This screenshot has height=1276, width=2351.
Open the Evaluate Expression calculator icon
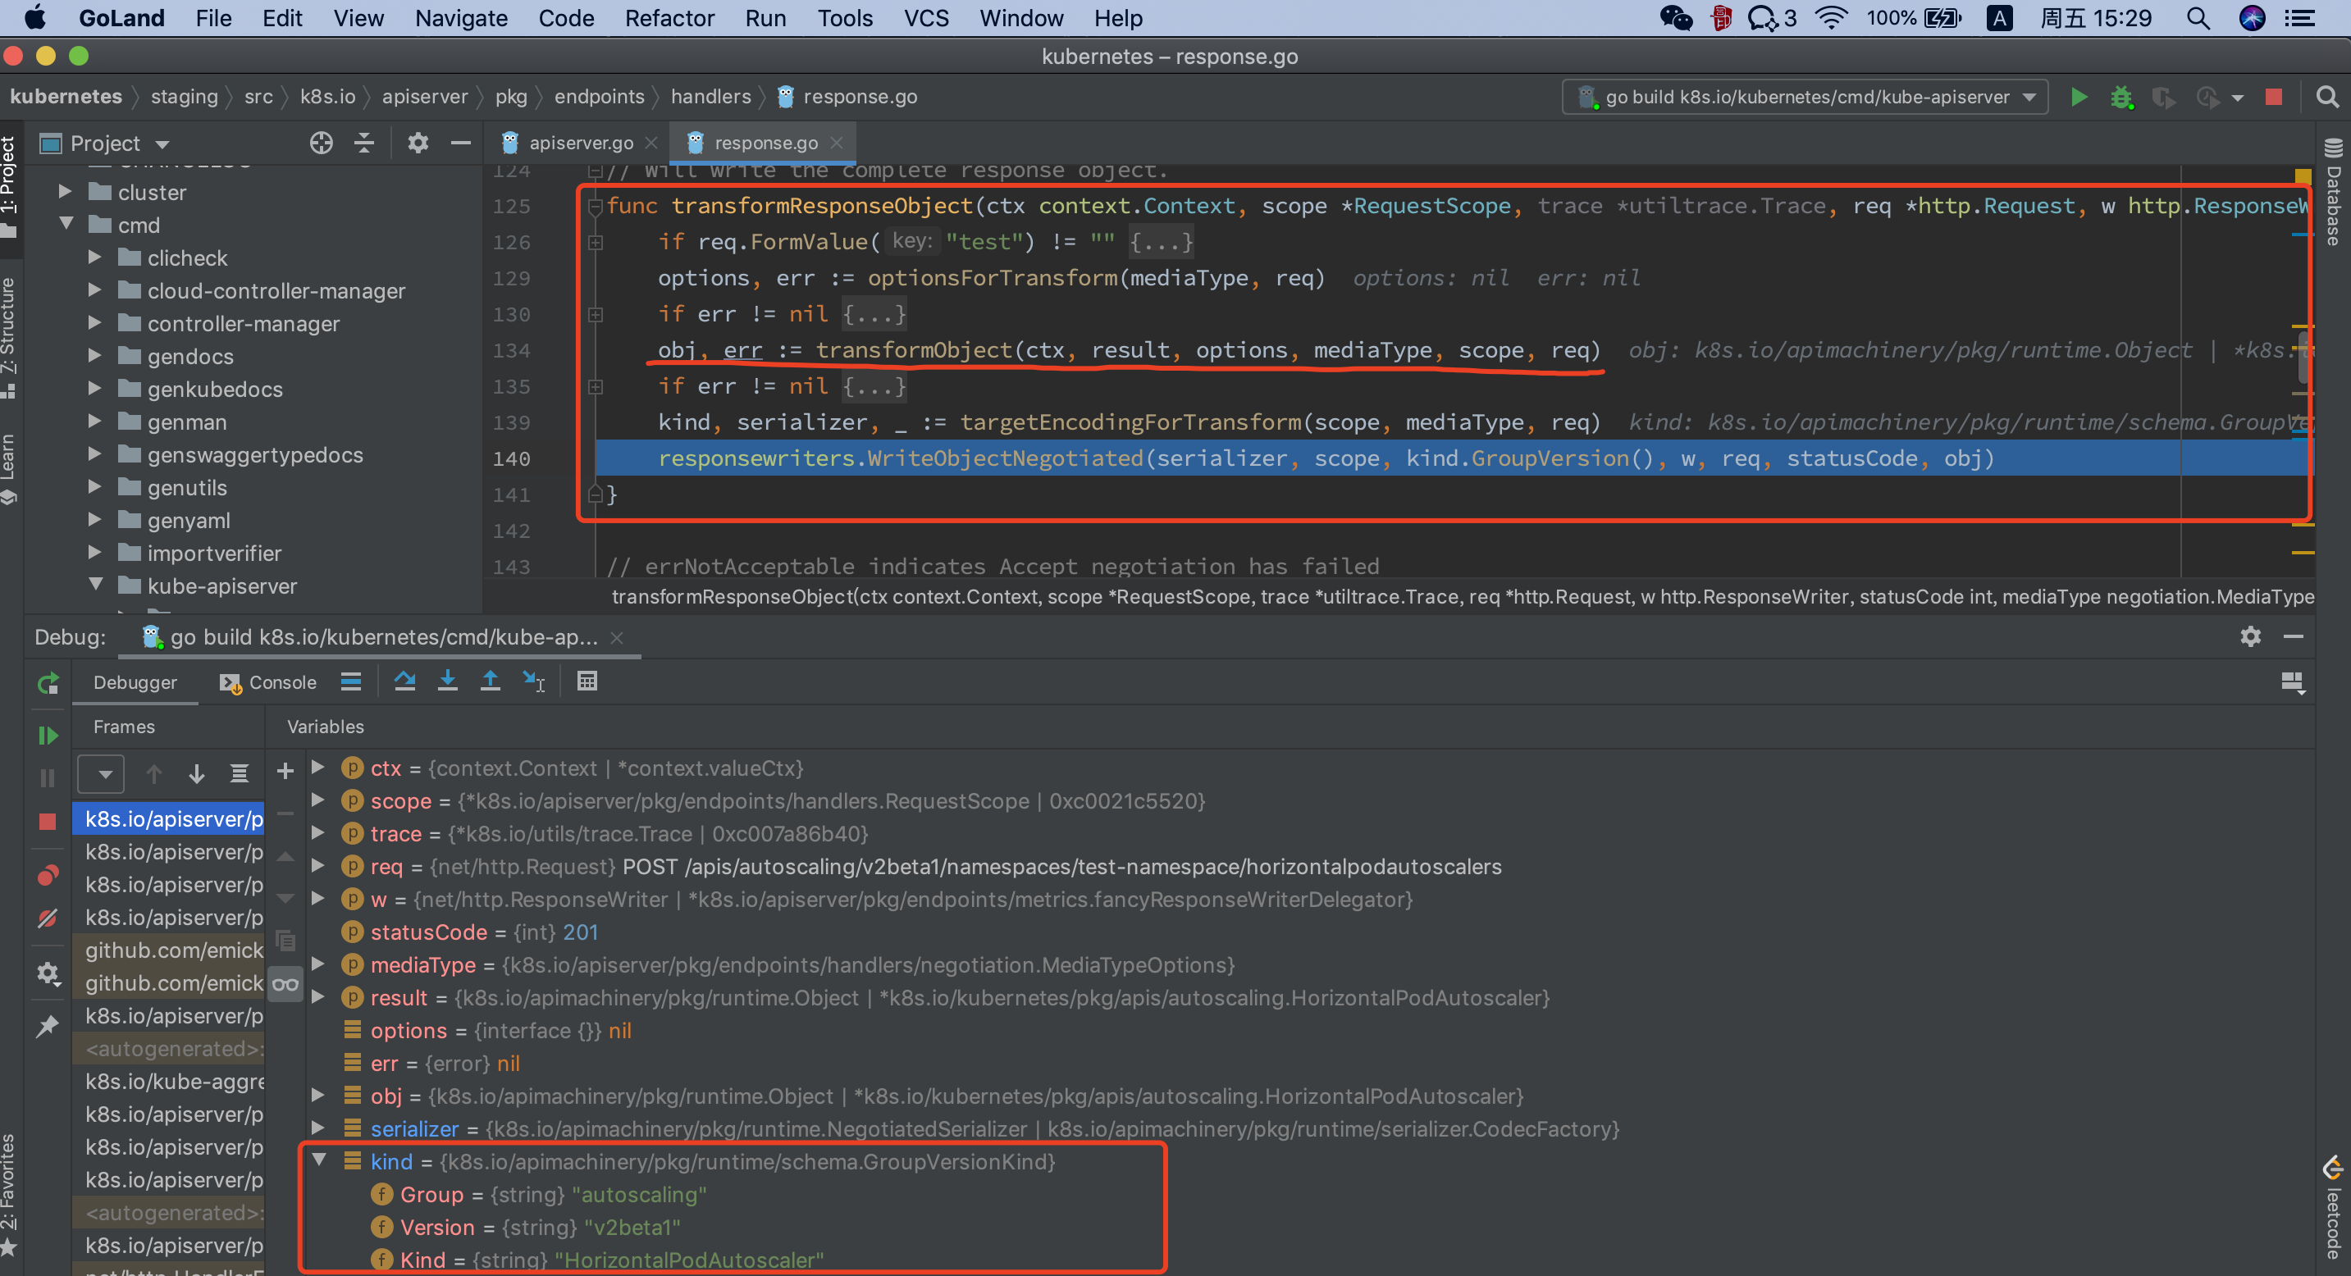coord(587,681)
